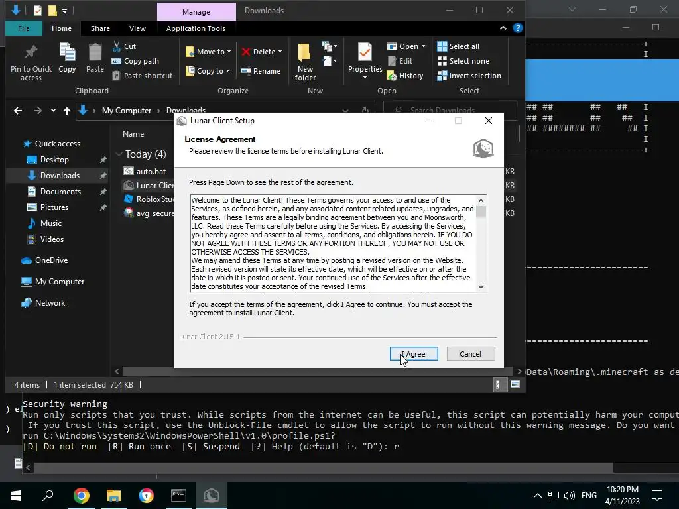Click Select all in the ribbon
679x509 pixels.
tap(458, 46)
